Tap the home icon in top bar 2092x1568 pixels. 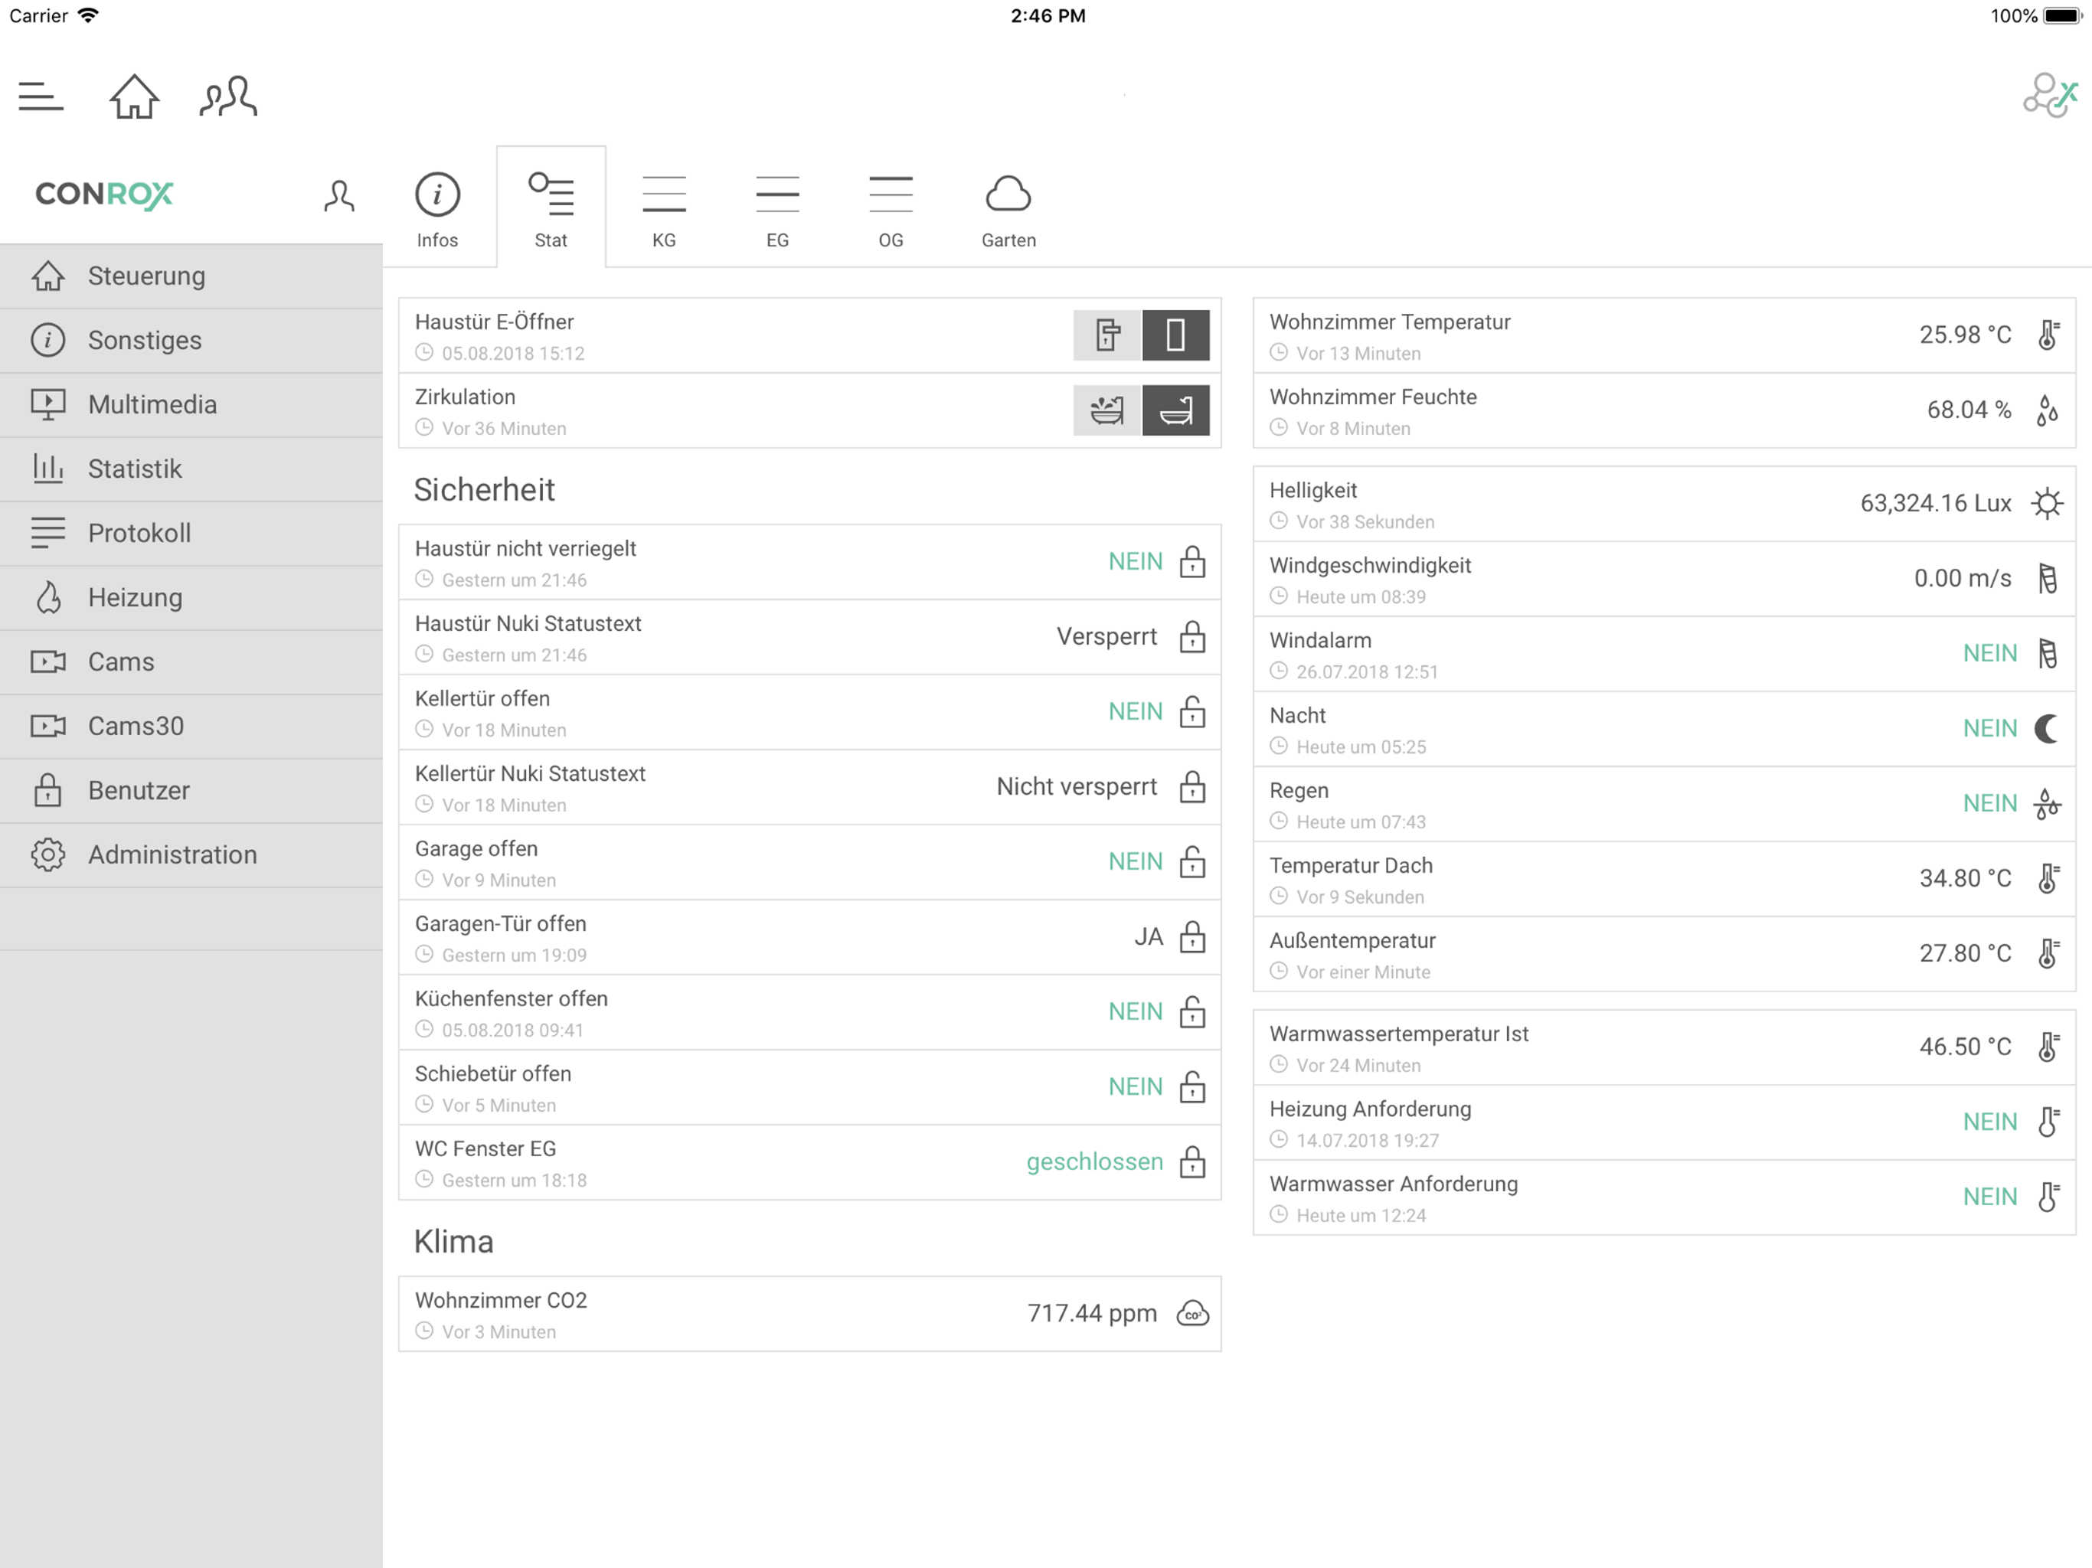(x=134, y=96)
